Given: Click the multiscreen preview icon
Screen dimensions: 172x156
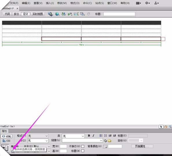Looking at the screenshot, I should (x=50, y=14).
